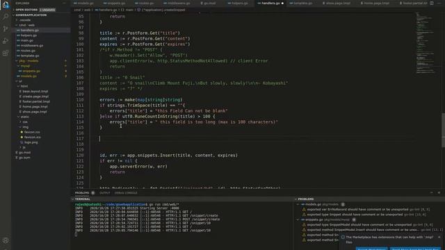Viewport: 445px width, 250px height.
Task: Dismiss the Marketplace notification
Action: 439,237
